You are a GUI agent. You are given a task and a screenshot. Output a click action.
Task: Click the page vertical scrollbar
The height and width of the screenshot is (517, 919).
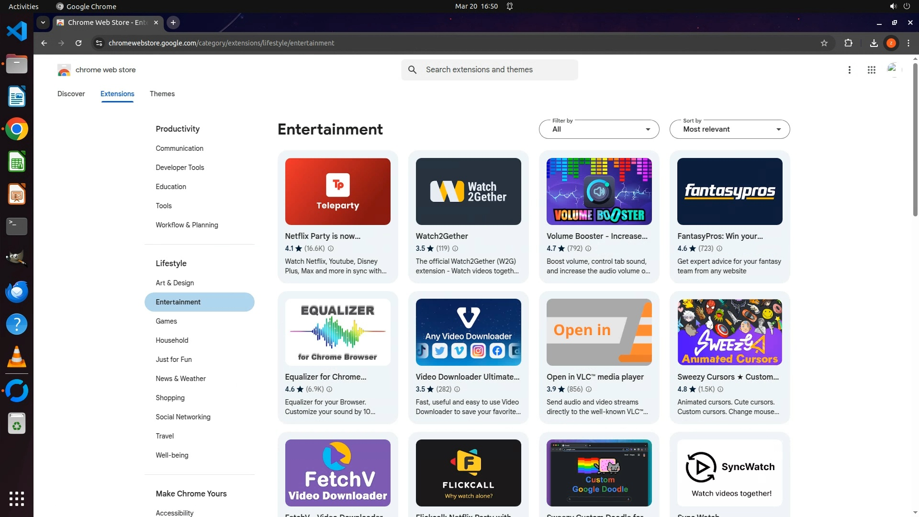[915, 139]
